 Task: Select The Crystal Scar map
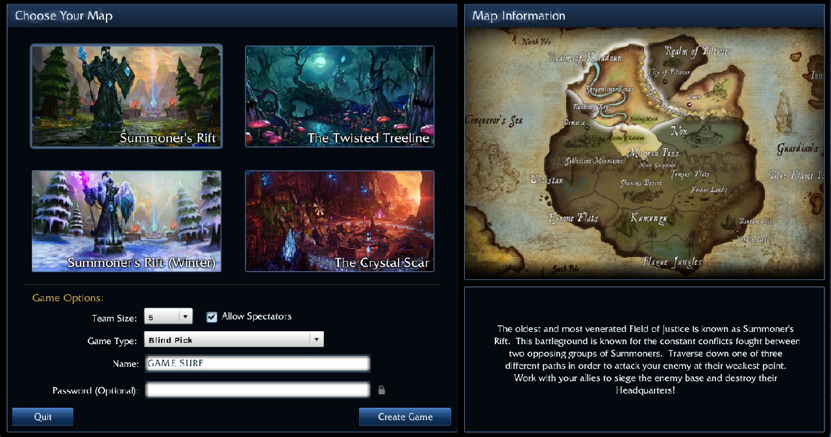[340, 221]
